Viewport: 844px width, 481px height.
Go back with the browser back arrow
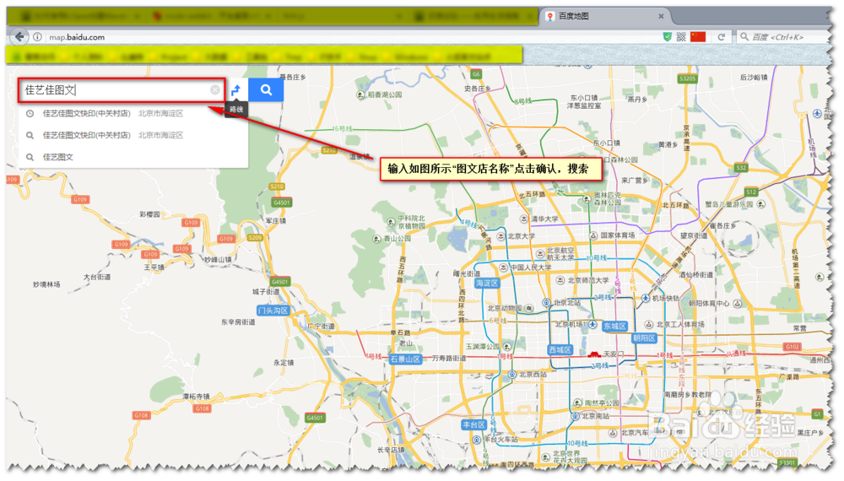tap(19, 36)
